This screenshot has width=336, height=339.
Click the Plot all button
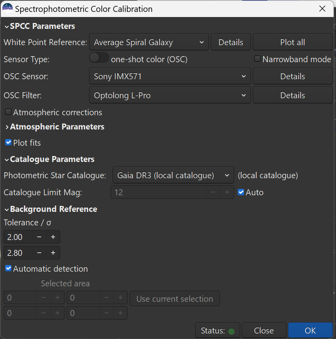click(x=292, y=42)
